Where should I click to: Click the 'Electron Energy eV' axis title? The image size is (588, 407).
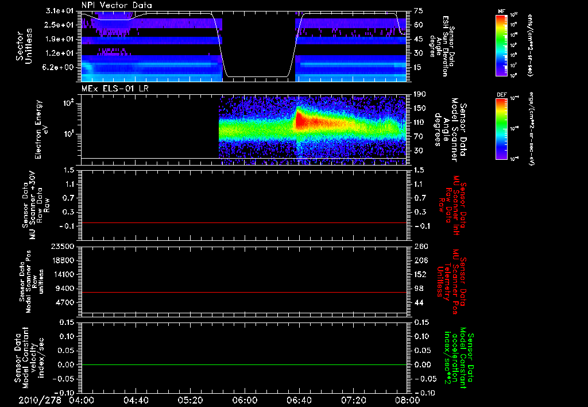tap(41, 129)
